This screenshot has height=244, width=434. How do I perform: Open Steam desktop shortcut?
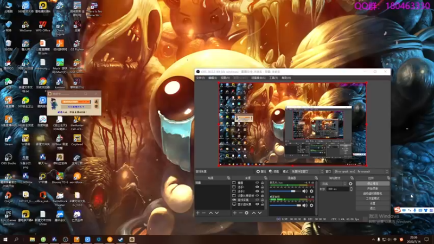tap(8, 140)
